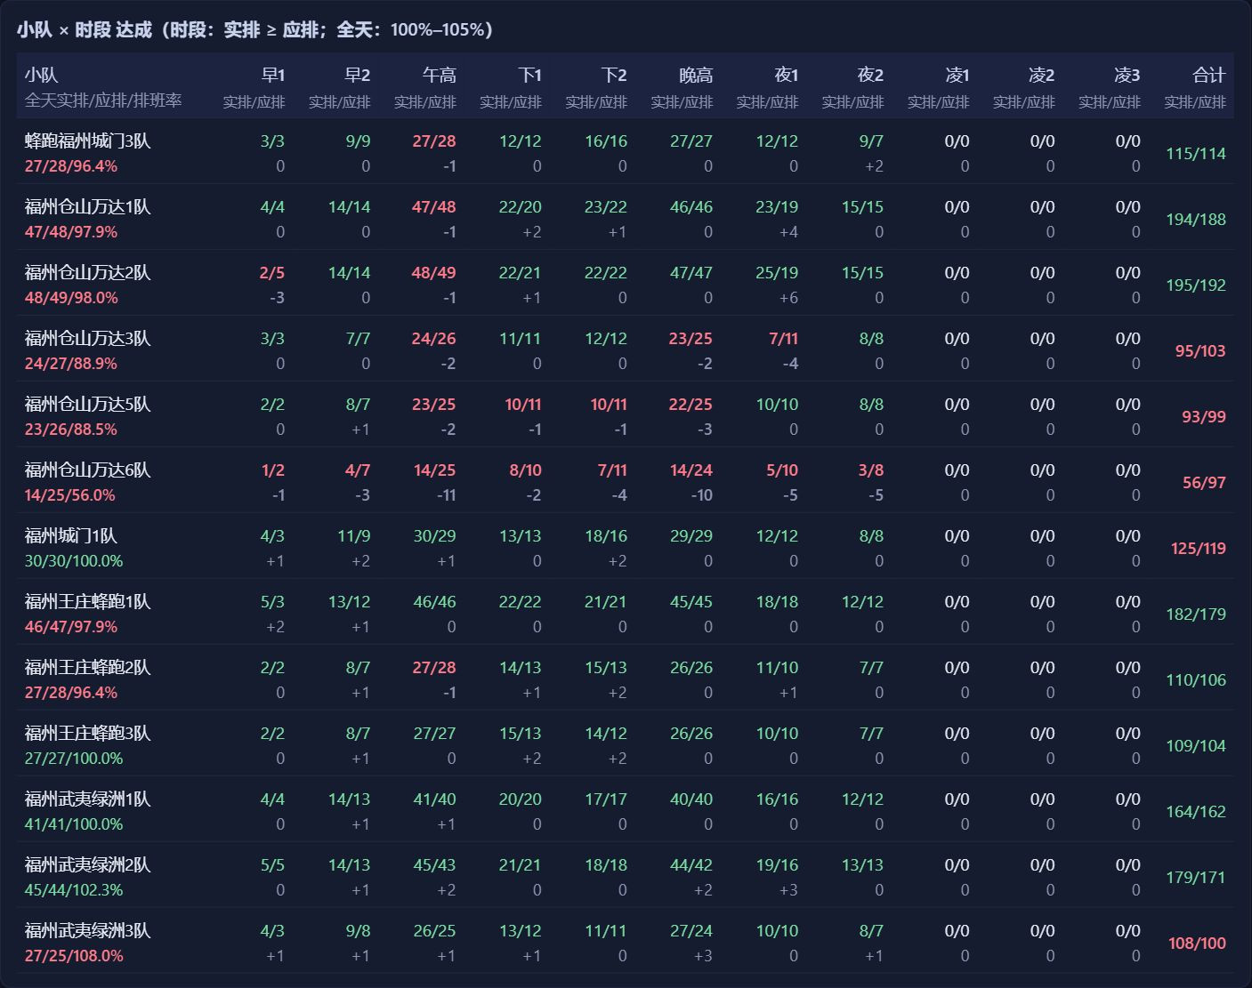Screen dimensions: 1252x988
Task: Select the 晚高 column header
Action: (x=696, y=76)
